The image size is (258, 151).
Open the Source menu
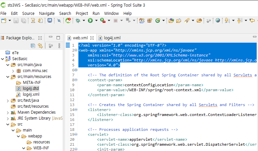(28, 14)
